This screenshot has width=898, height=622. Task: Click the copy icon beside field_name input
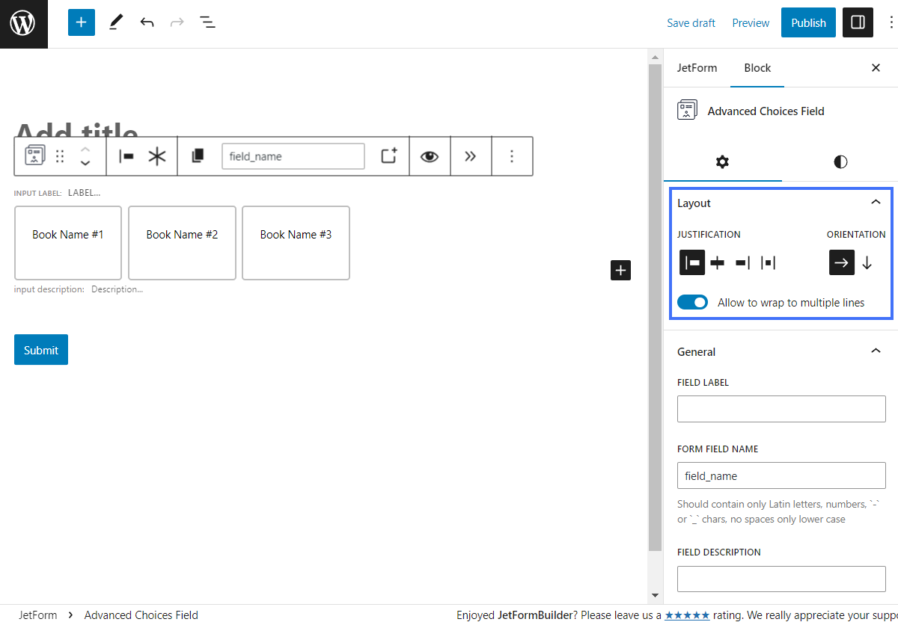tap(198, 156)
